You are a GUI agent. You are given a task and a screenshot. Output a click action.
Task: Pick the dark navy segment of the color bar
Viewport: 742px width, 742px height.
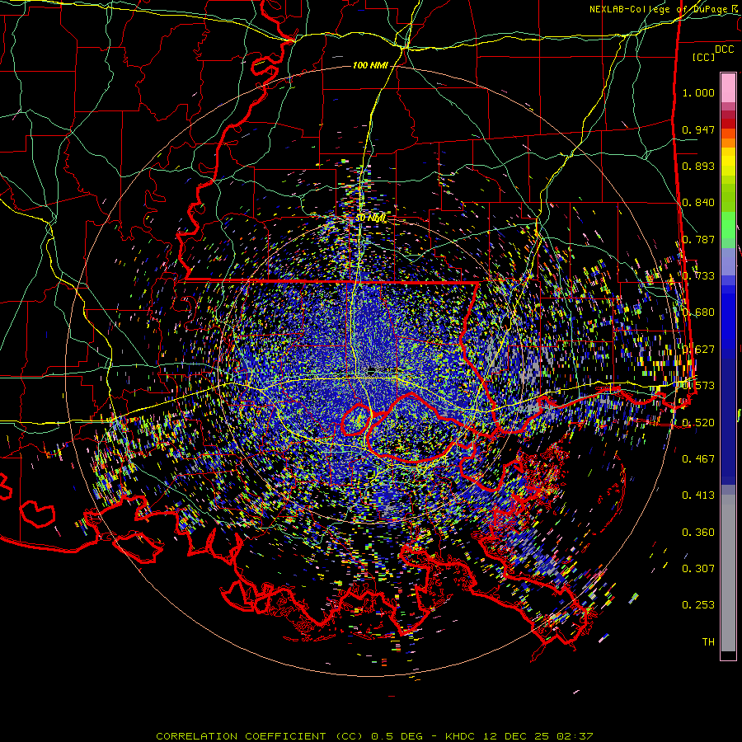tap(728, 421)
